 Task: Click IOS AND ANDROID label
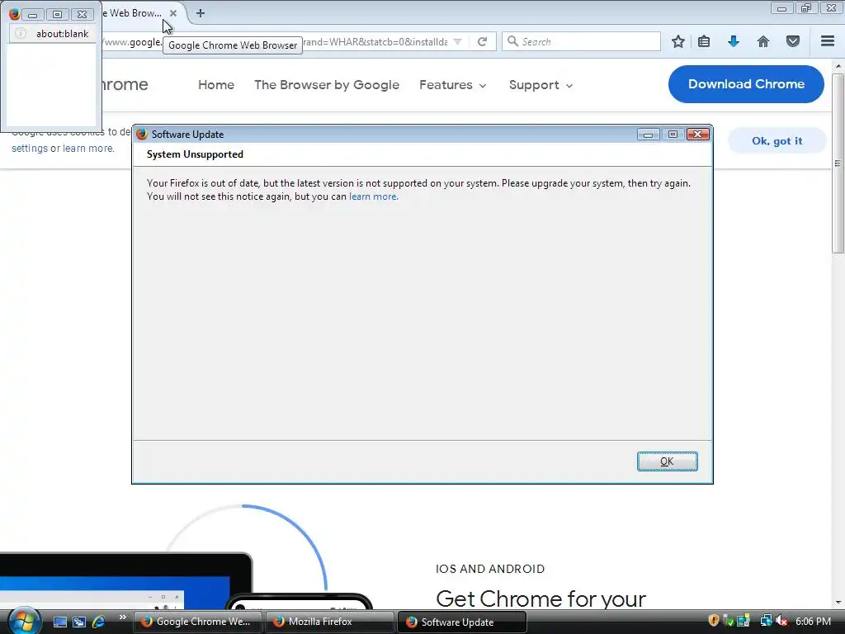tap(490, 569)
